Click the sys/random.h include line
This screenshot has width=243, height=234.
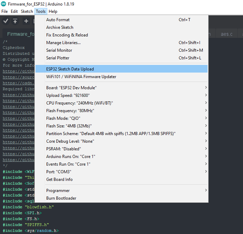[31, 231]
